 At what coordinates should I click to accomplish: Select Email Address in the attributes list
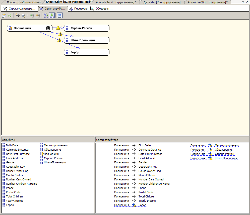point(14,158)
